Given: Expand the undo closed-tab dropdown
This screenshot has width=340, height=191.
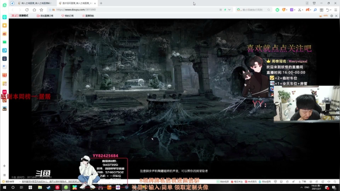Looking at the screenshot, I should click(x=331, y=10).
